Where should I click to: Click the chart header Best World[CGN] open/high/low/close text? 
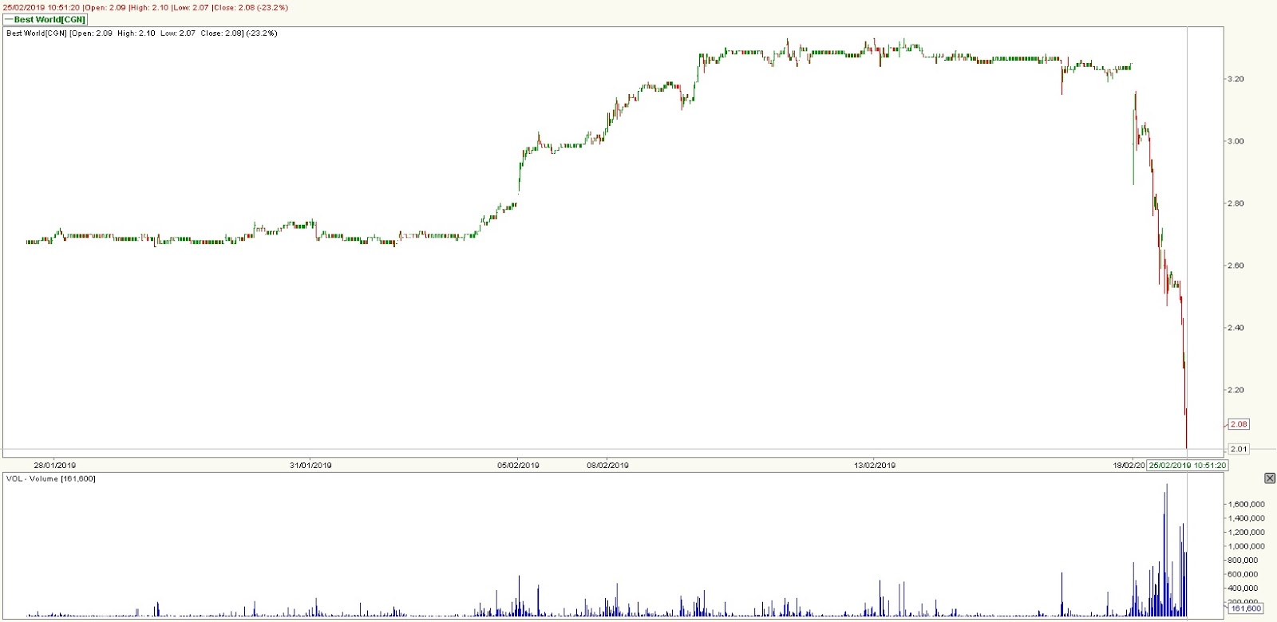(141, 33)
